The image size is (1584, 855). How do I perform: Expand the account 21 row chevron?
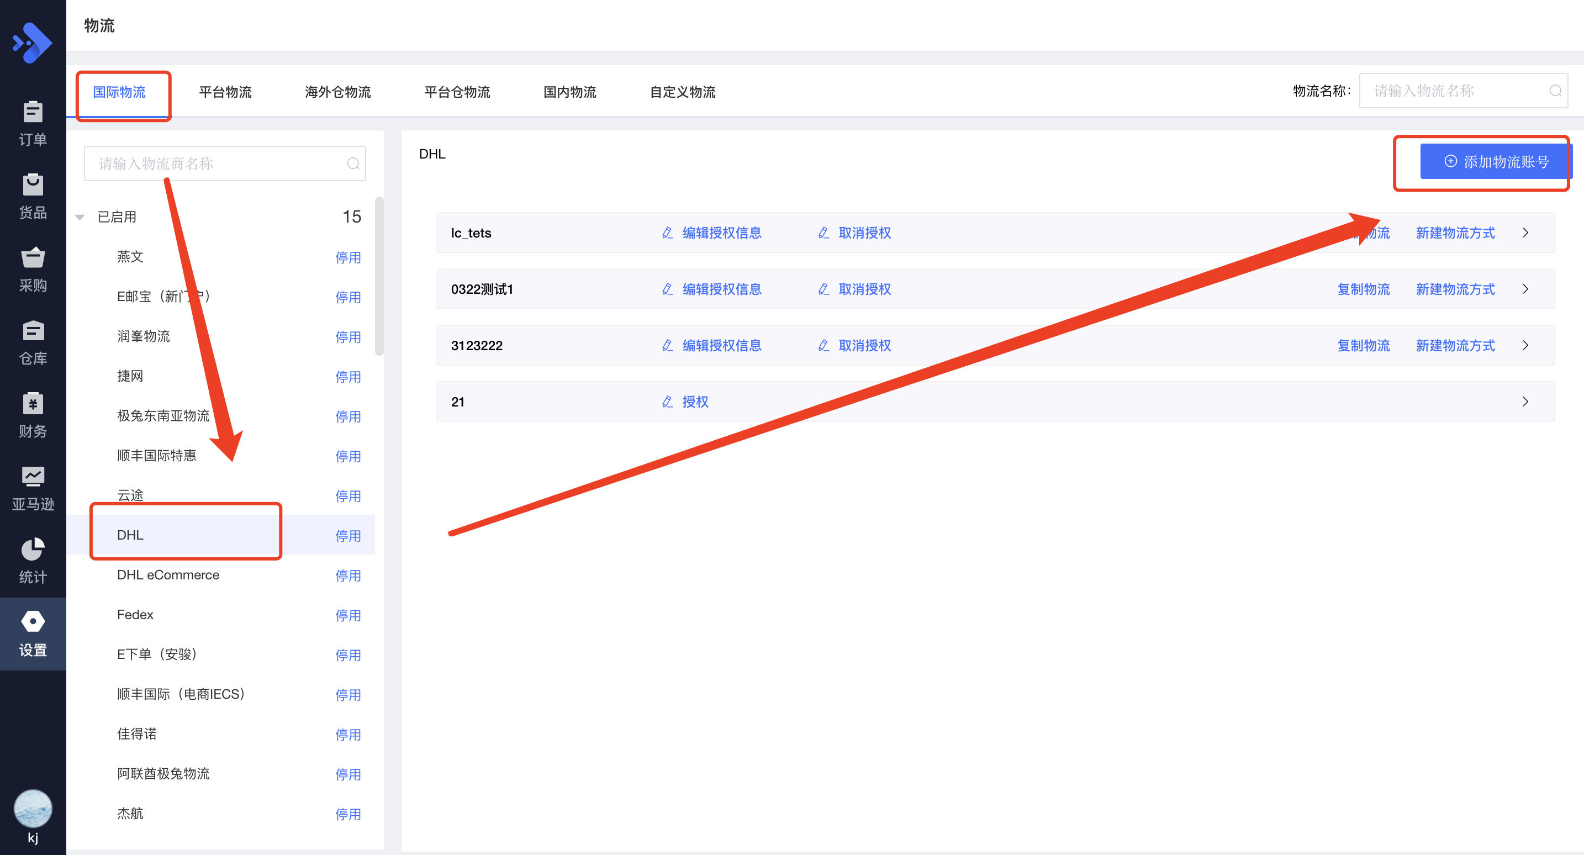pyautogui.click(x=1525, y=402)
